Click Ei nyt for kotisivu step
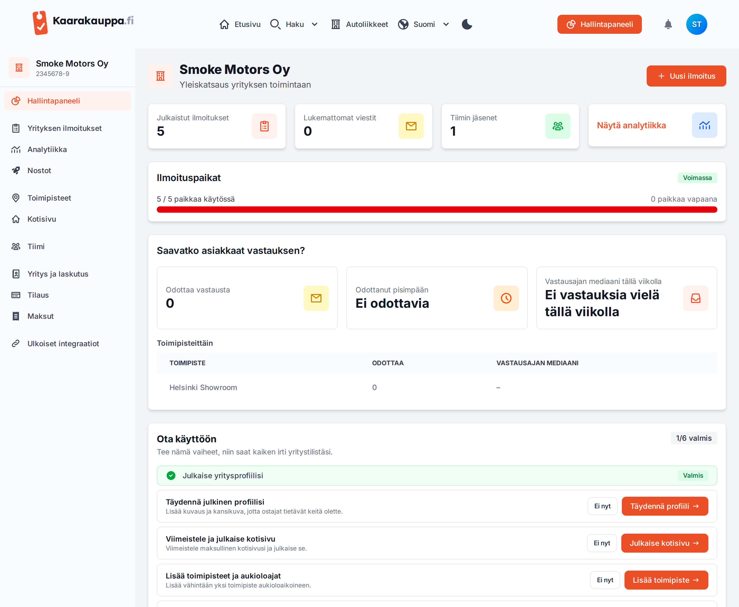Image resolution: width=739 pixels, height=607 pixels. (x=601, y=543)
